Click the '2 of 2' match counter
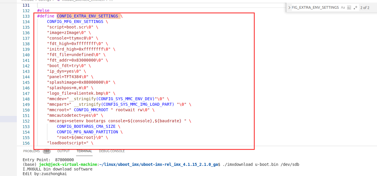This screenshot has width=377, height=176. click(x=365, y=8)
